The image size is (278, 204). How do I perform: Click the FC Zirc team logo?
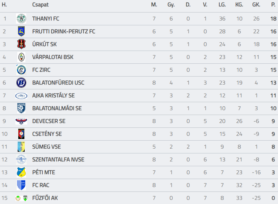click(21, 70)
